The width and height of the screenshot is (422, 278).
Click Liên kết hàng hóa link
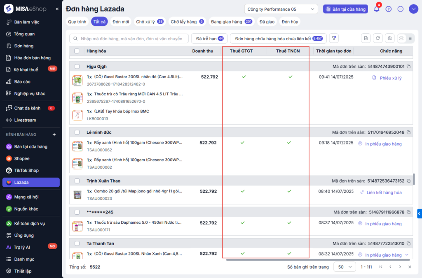pyautogui.click(x=384, y=192)
